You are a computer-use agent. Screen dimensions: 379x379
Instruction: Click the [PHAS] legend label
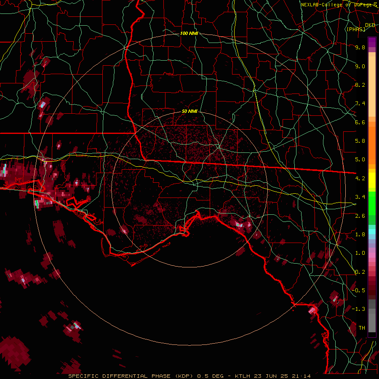356,29
